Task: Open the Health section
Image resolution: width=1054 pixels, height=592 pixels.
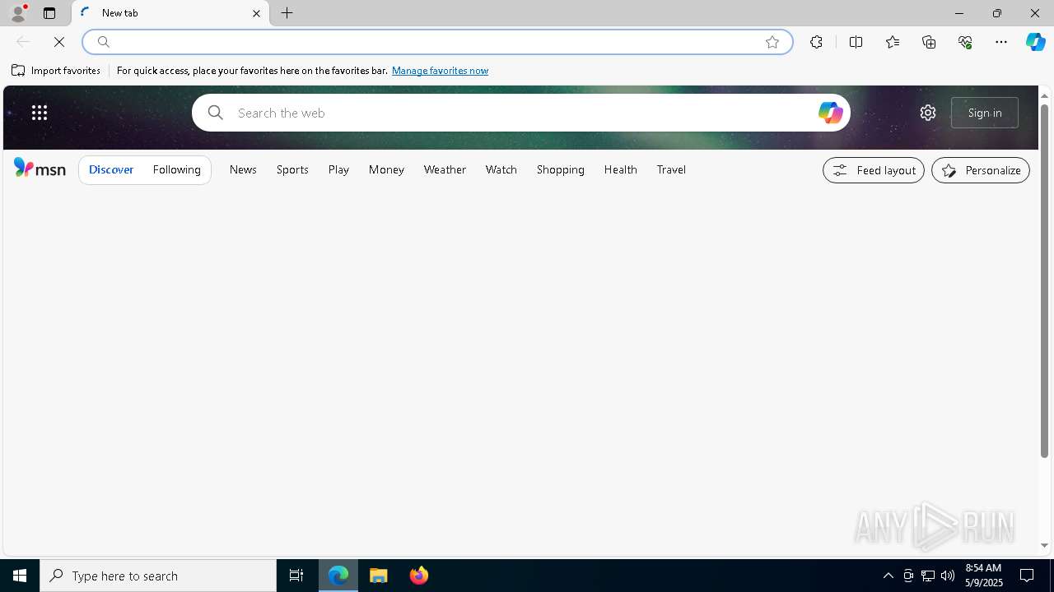Action: coord(621,169)
